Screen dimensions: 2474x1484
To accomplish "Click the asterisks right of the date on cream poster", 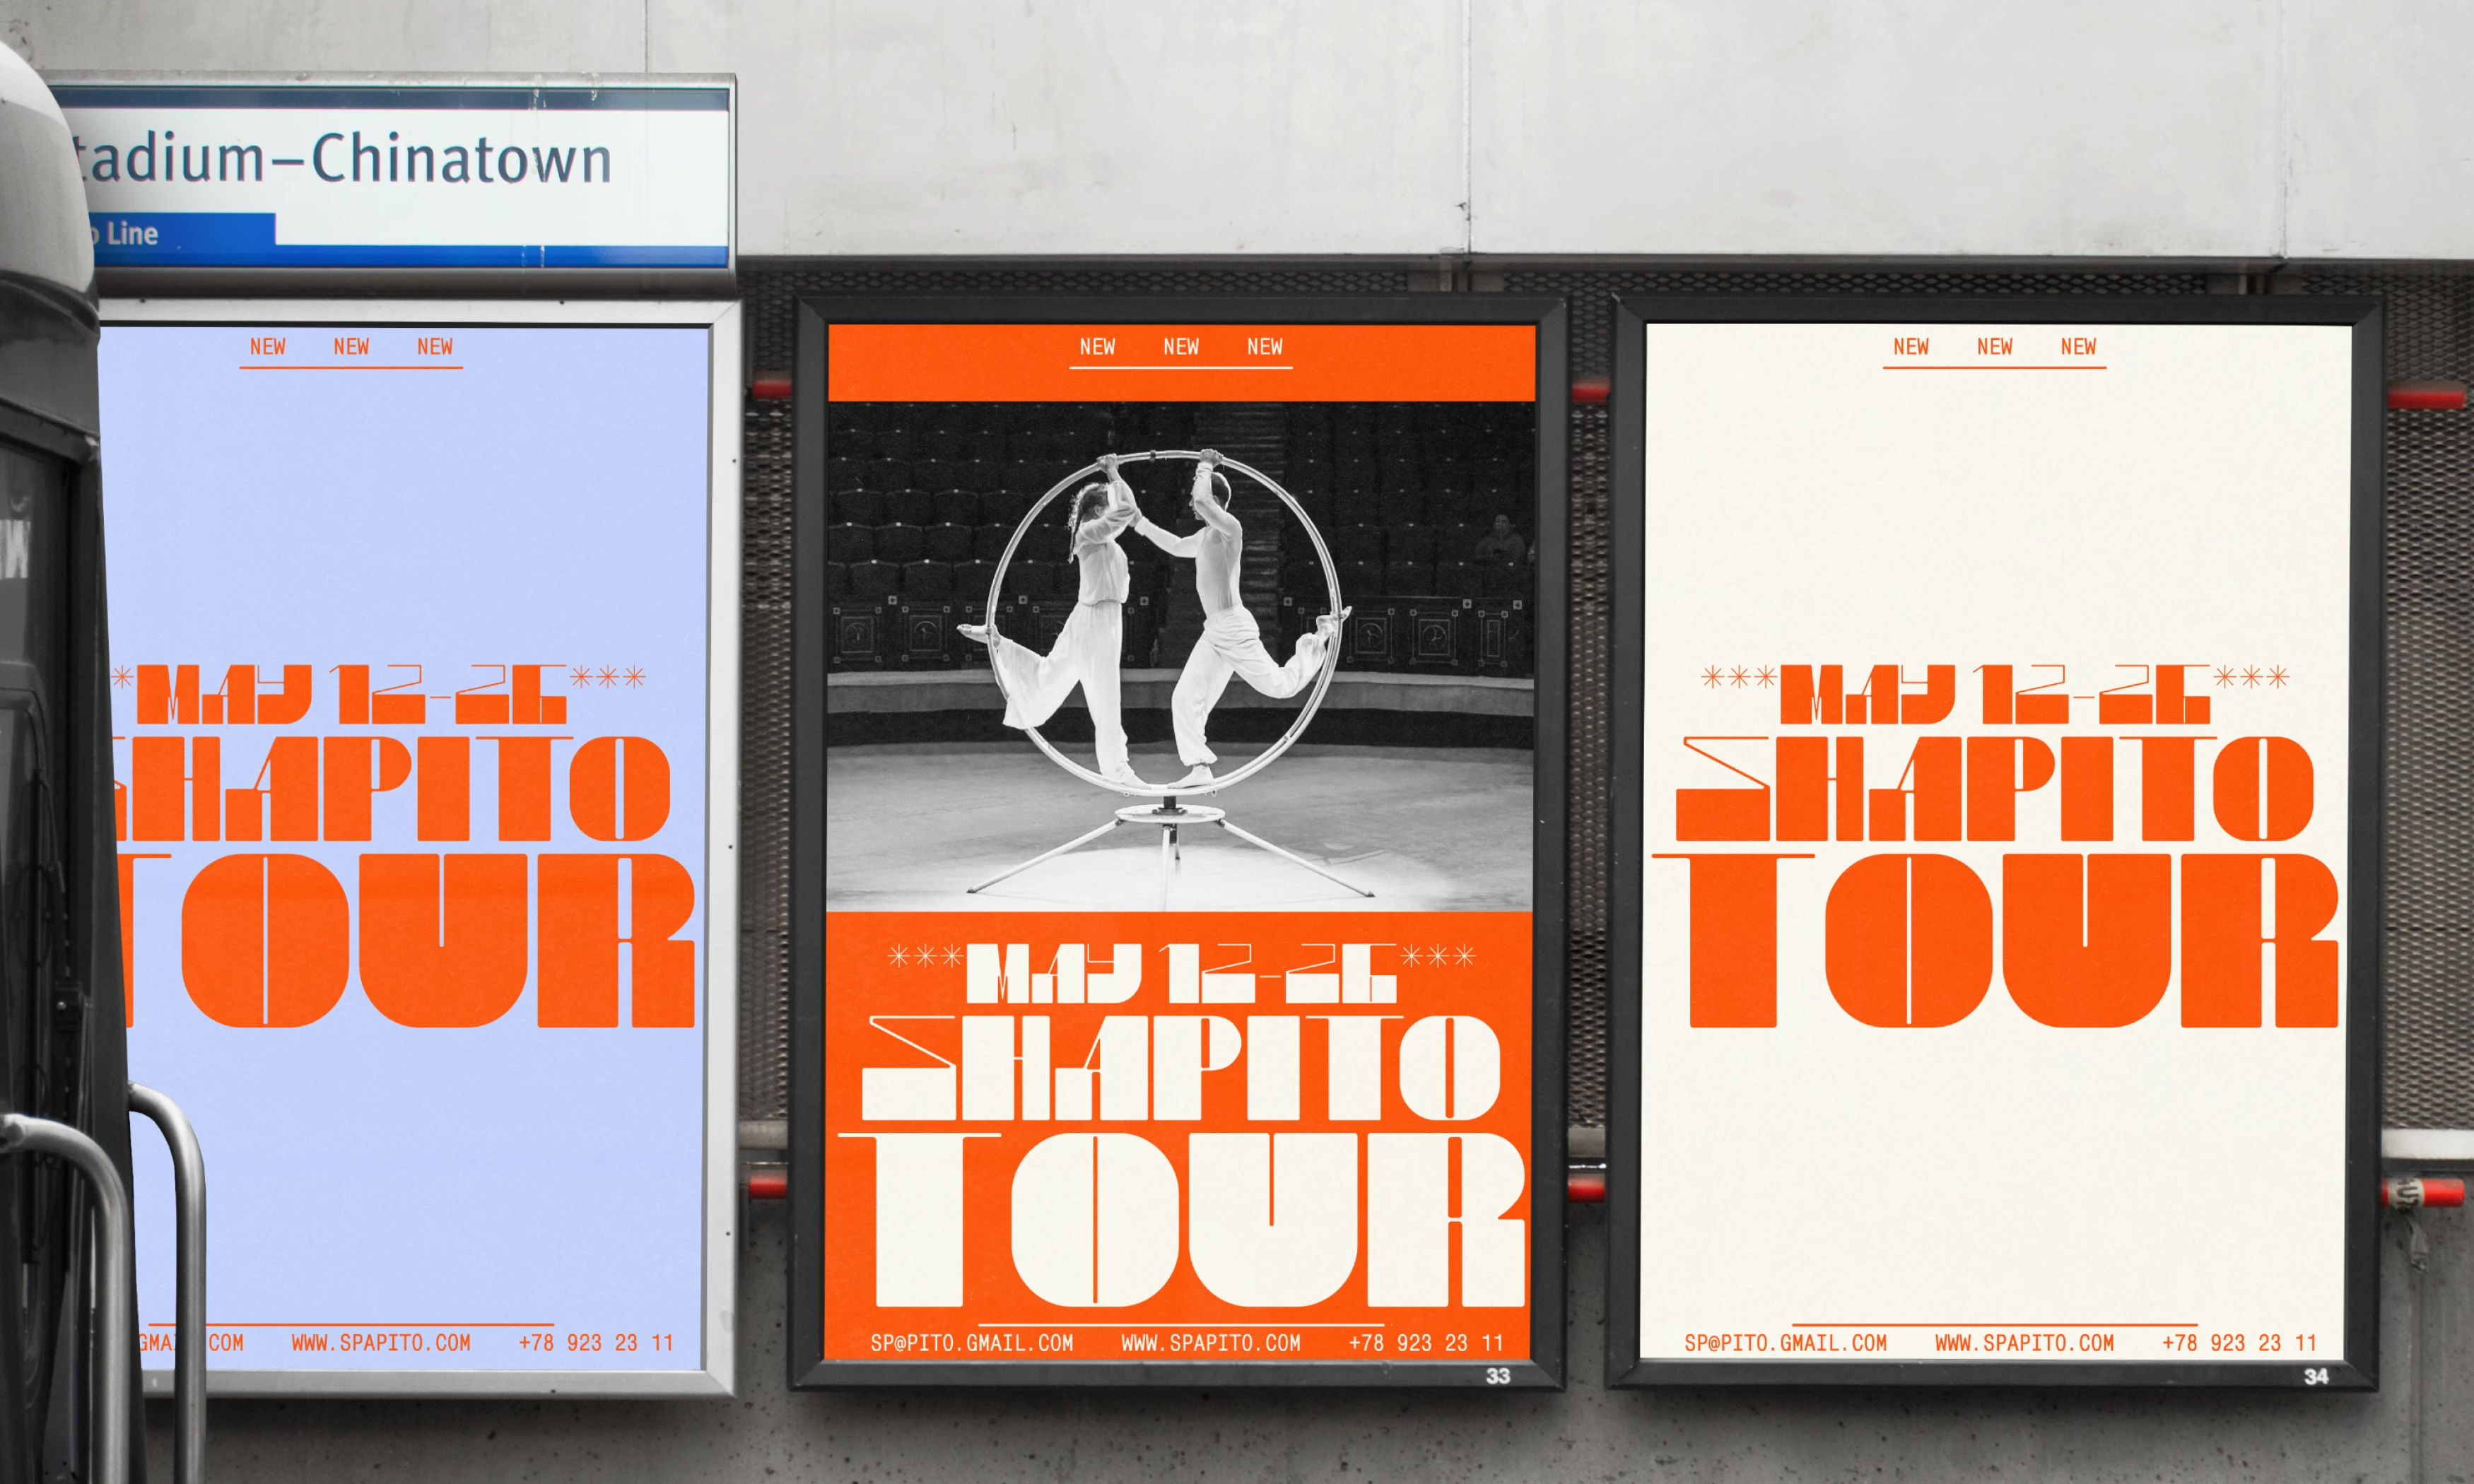I will (x=2250, y=678).
